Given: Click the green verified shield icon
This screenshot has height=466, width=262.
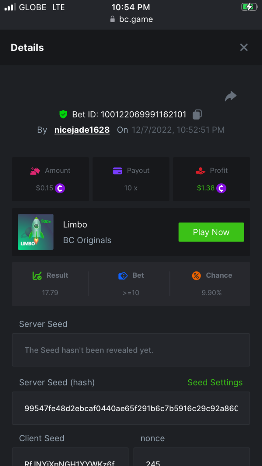Looking at the screenshot, I should tap(63, 115).
